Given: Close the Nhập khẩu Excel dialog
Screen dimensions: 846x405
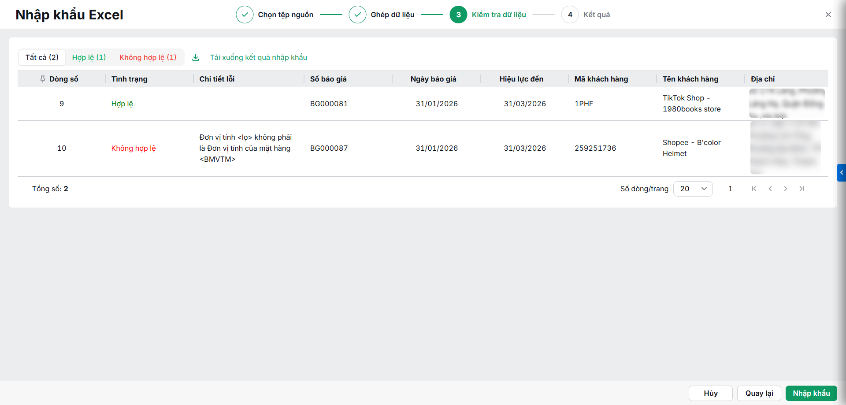Looking at the screenshot, I should pos(828,15).
